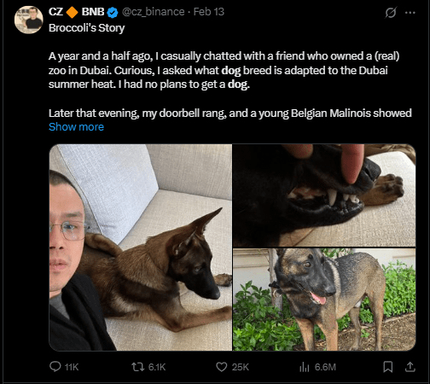The image size is (430, 384).
Task: Open the reply comments icon showing 11K
Action: click(55, 367)
